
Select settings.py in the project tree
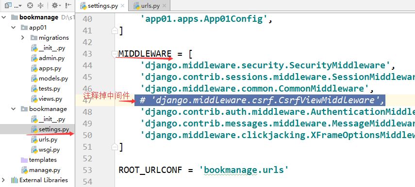pos(54,129)
